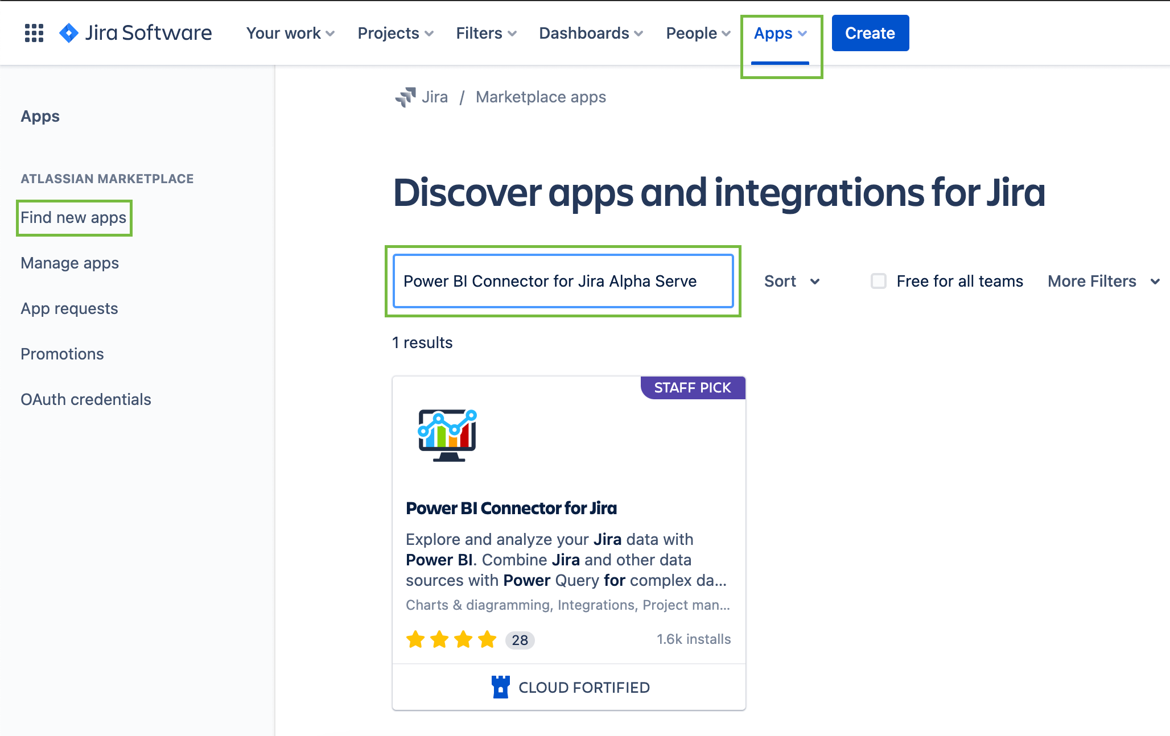Viewport: 1170px width, 736px height.
Task: Toggle the Free for all teams checkbox off
Action: (x=879, y=281)
